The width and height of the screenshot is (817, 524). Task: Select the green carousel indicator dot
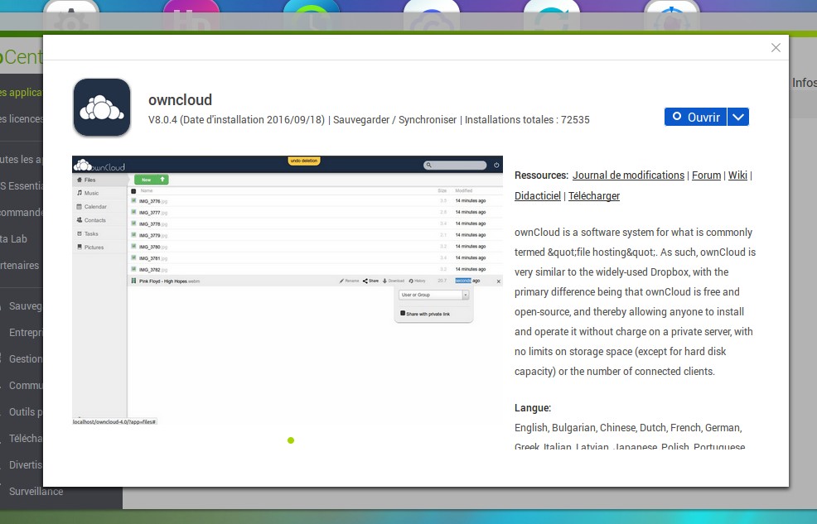[x=291, y=440]
